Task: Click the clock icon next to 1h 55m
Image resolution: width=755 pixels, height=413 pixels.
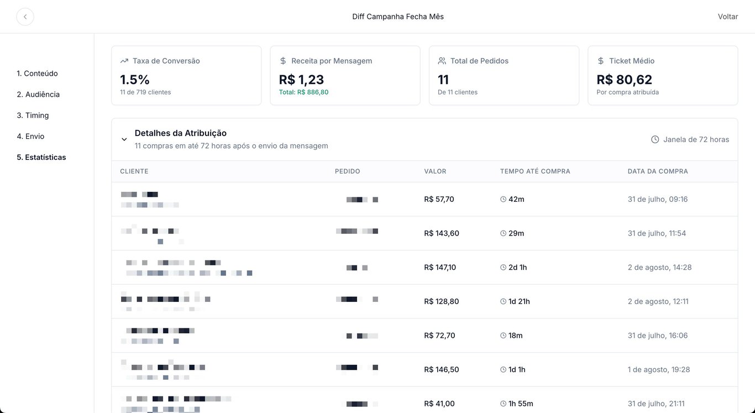Action: pos(503,404)
